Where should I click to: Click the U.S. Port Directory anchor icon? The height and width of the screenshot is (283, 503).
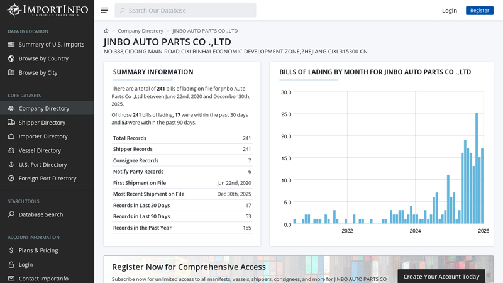11,165
